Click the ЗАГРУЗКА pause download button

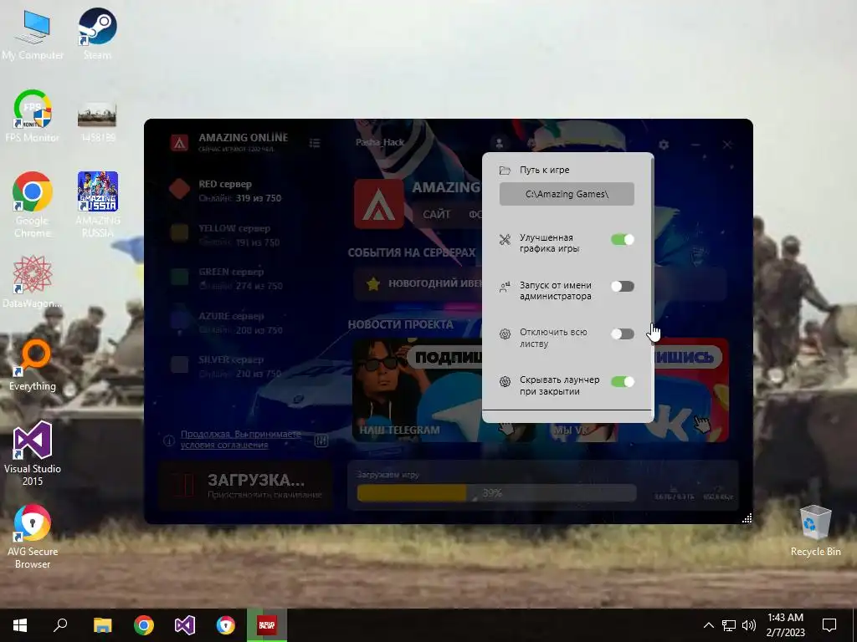coord(245,485)
